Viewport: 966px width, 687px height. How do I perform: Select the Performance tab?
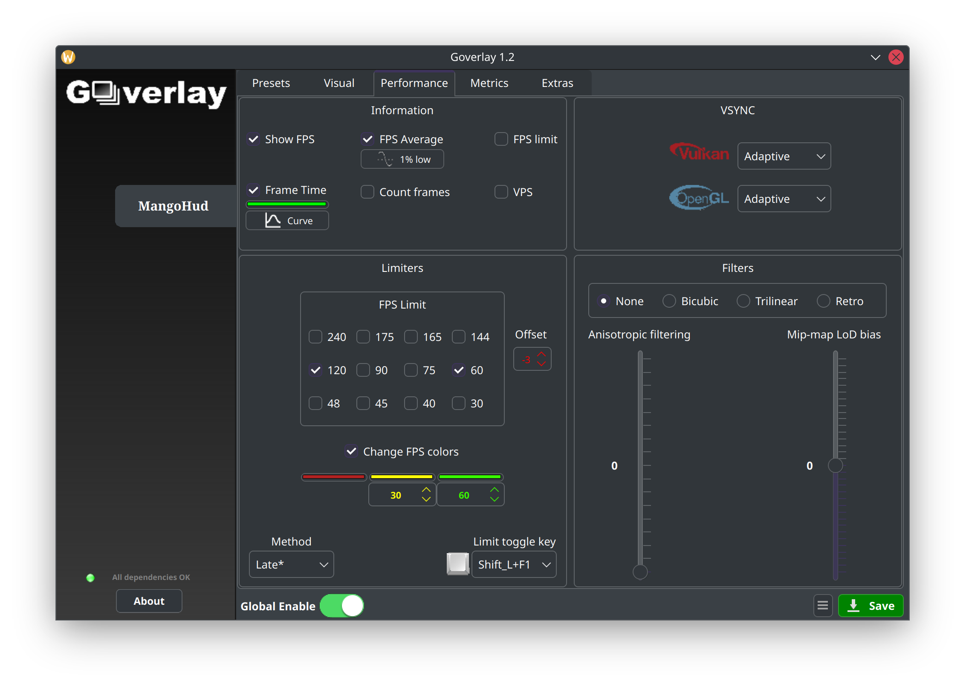click(x=414, y=83)
